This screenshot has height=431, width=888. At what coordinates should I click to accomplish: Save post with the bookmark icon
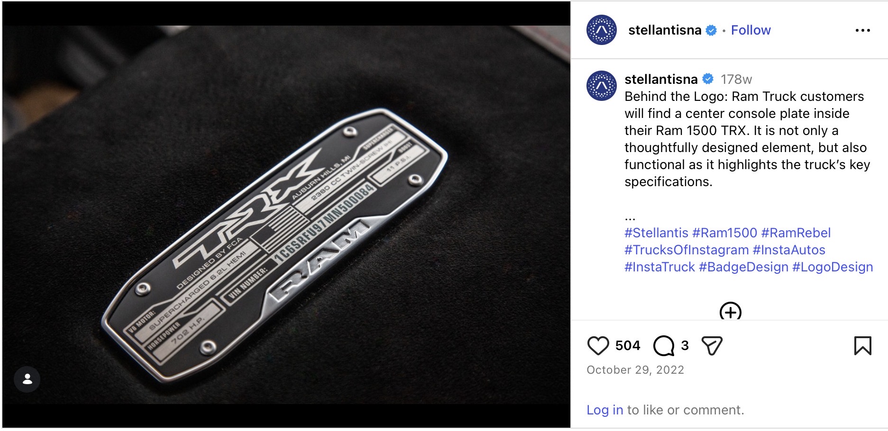862,346
